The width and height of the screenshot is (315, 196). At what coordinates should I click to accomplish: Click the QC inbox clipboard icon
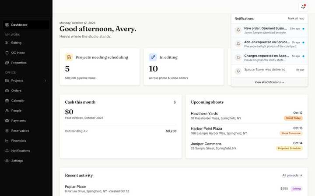[x=7, y=53]
